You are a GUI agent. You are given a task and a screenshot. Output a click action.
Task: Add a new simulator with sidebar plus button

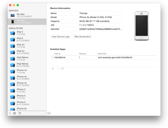[x=10, y=113]
